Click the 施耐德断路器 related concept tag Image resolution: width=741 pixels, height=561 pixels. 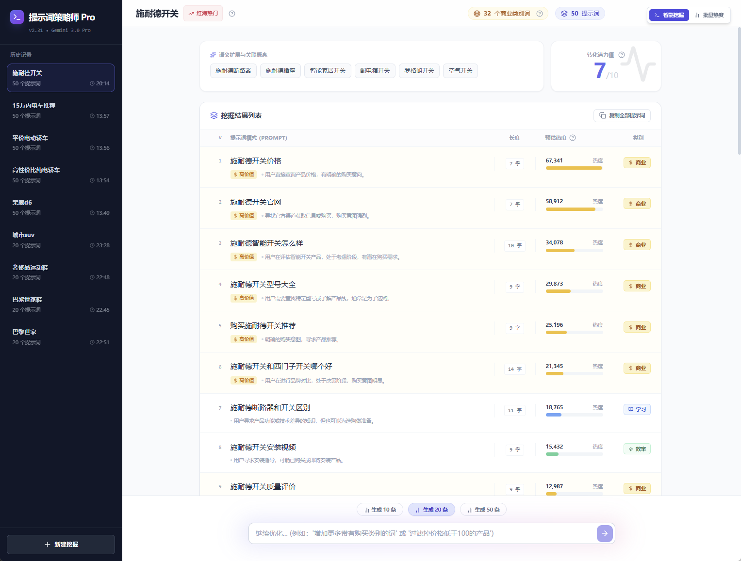point(233,71)
